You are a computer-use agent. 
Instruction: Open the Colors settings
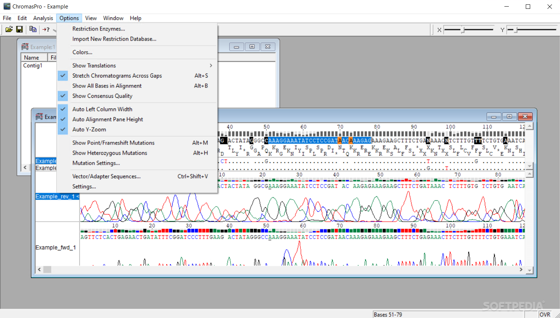coord(137,52)
